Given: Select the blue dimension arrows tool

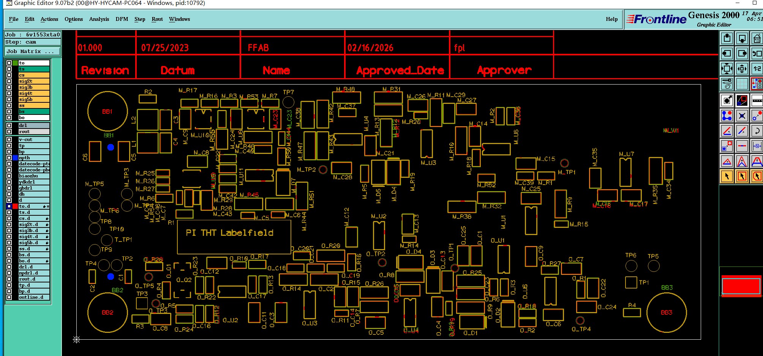Looking at the screenshot, I should pos(757,146).
